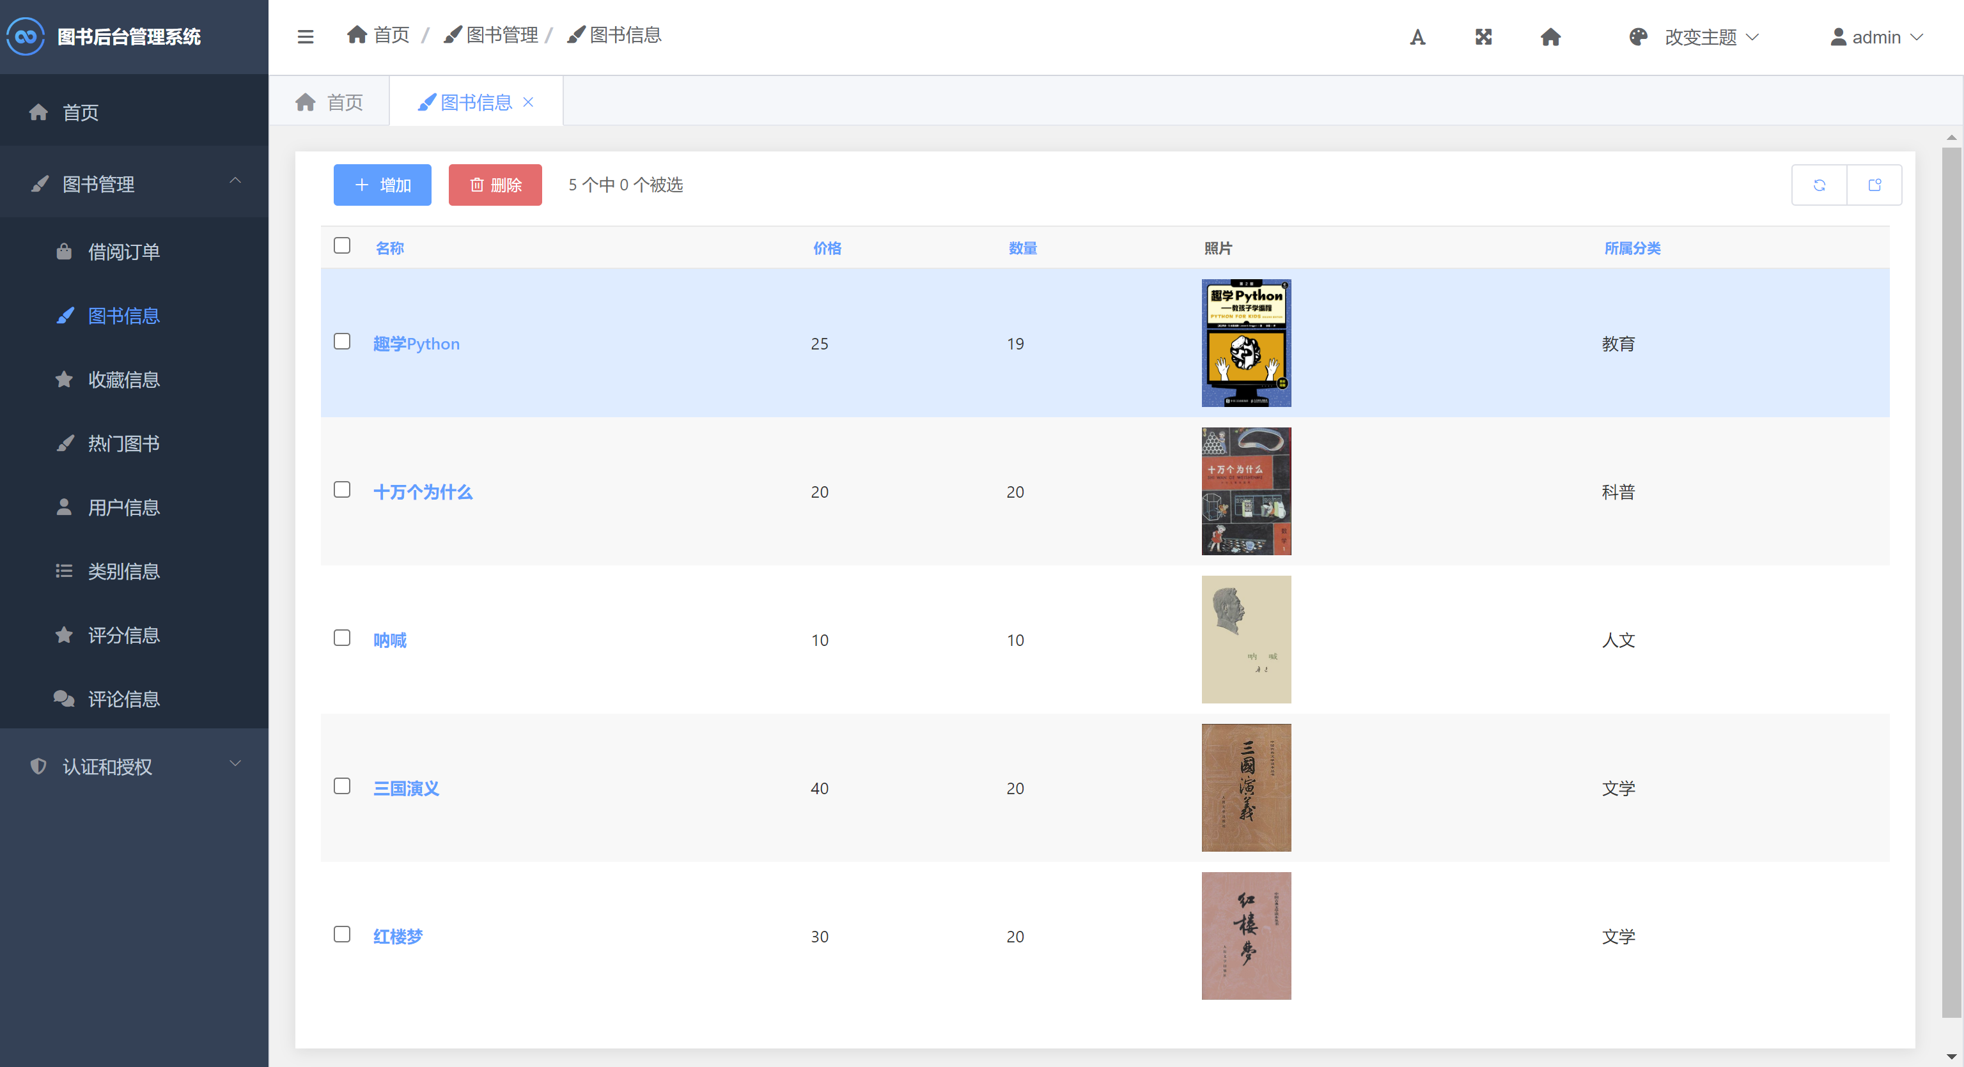Image resolution: width=1964 pixels, height=1067 pixels.
Task: Select 类别信息 in the sidebar
Action: click(124, 572)
